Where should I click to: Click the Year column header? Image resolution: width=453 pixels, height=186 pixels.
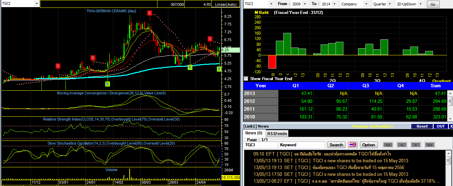[x=261, y=86]
